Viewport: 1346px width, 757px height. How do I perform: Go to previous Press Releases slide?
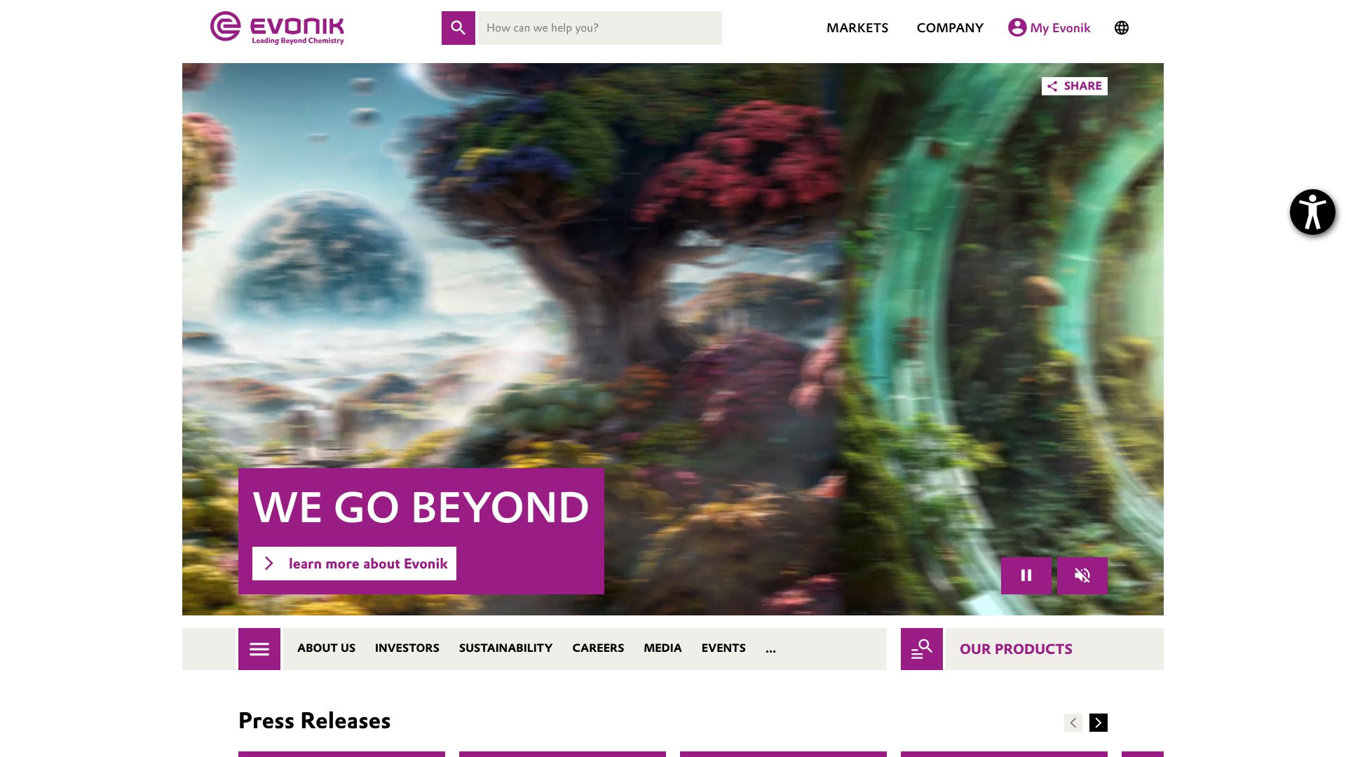[1073, 723]
